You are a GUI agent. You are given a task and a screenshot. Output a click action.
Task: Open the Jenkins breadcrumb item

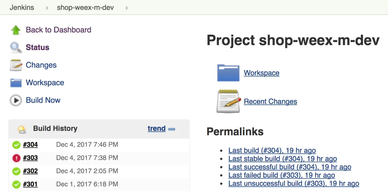pos(22,8)
